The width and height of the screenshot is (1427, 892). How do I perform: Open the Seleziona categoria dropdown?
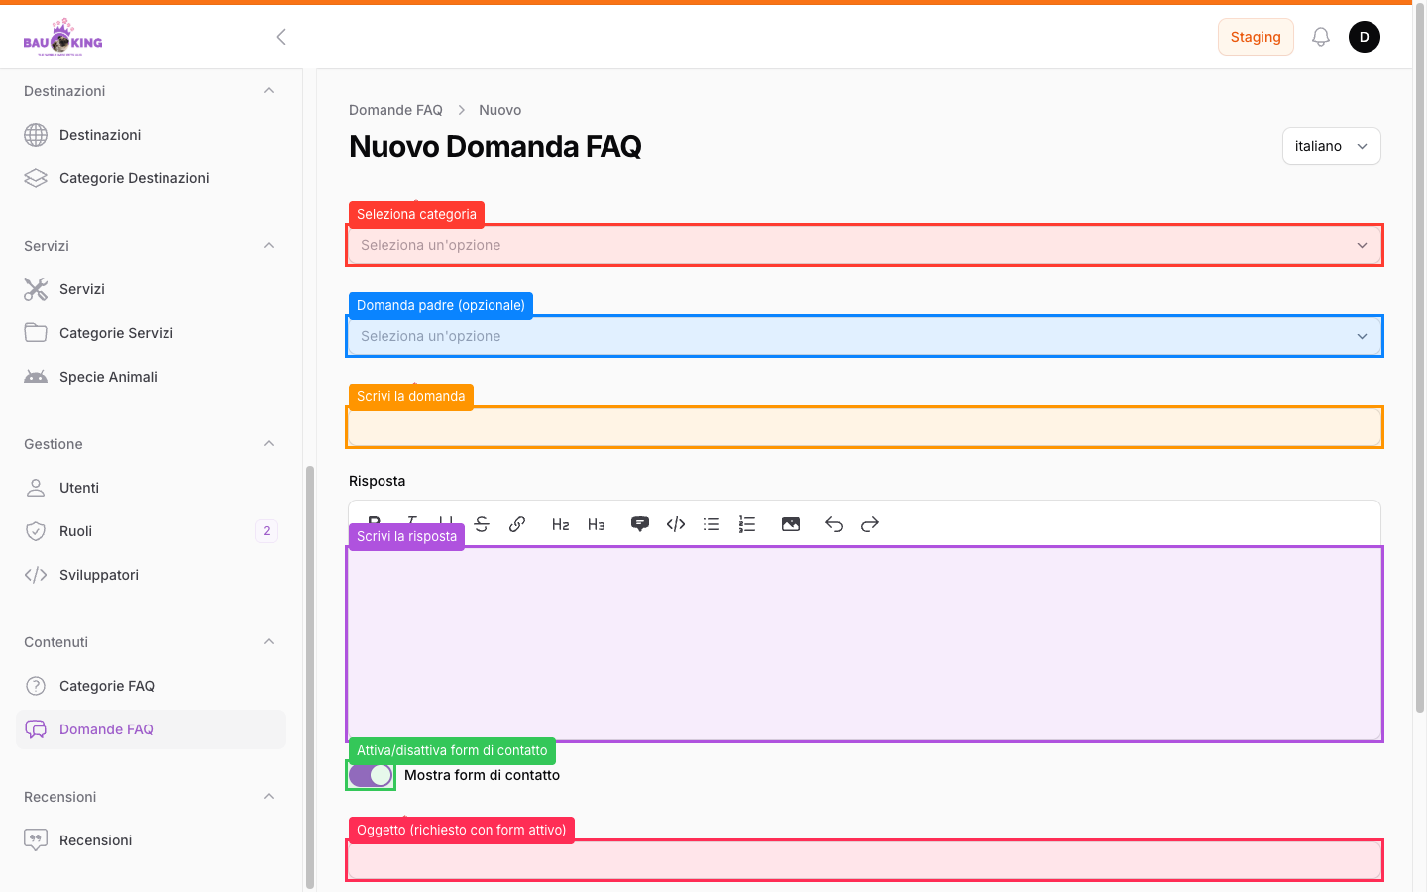coord(864,245)
